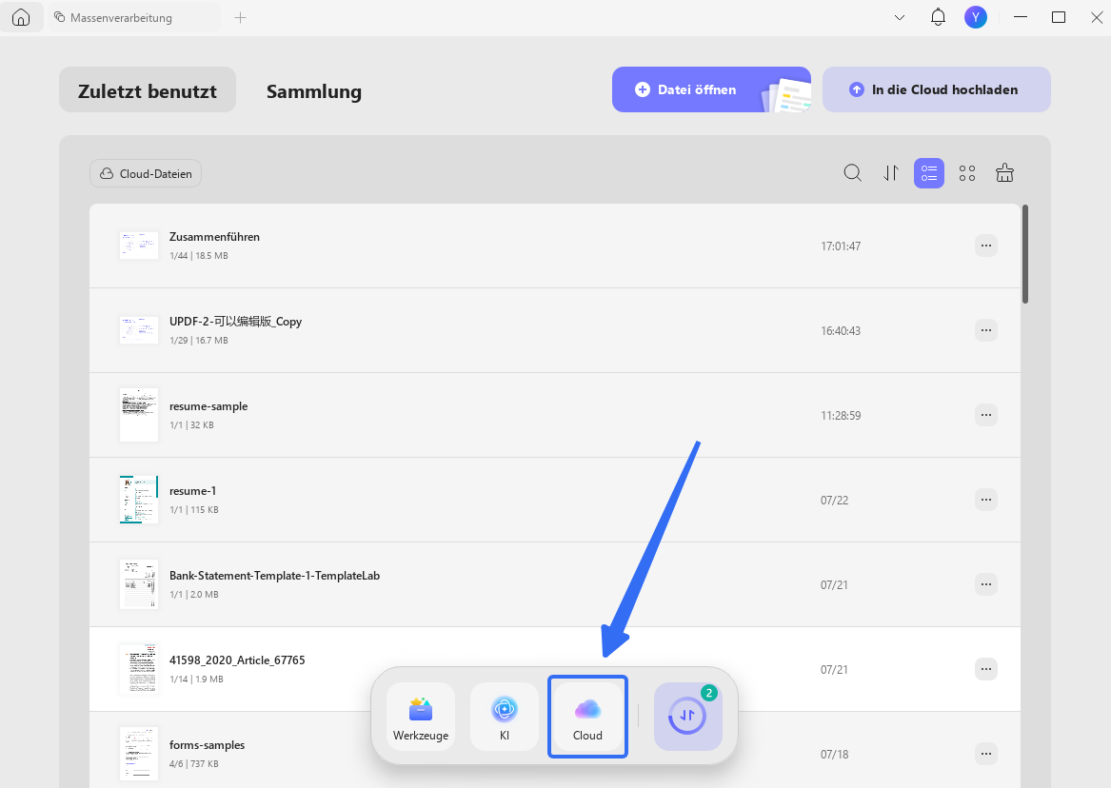Screen dimensions: 1111x788
Task: Open UPDF-2 Copy file thumbnail
Action: coord(139,330)
